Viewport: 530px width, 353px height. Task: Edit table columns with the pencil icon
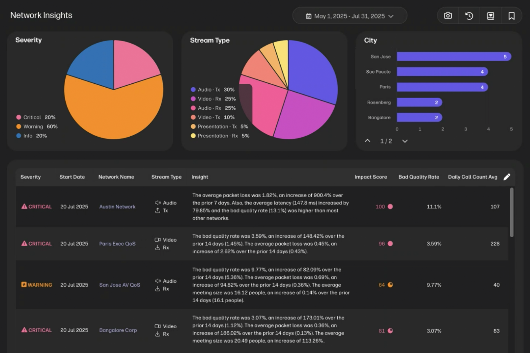(x=507, y=177)
